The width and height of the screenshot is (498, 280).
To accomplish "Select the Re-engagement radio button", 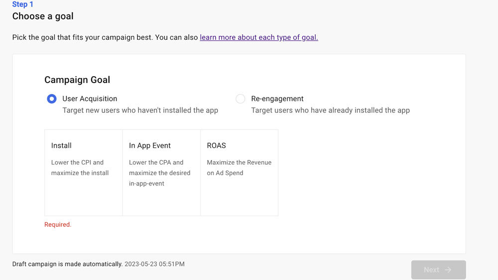I will 241,99.
